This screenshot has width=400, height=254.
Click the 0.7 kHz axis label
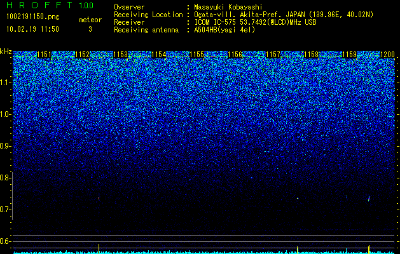click(6, 210)
